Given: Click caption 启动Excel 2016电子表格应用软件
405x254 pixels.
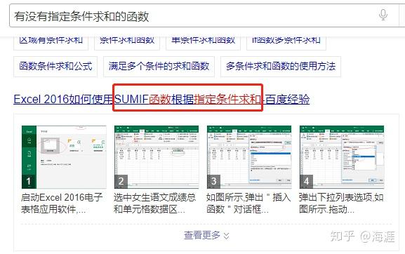Looking at the screenshot, I should point(62,203).
